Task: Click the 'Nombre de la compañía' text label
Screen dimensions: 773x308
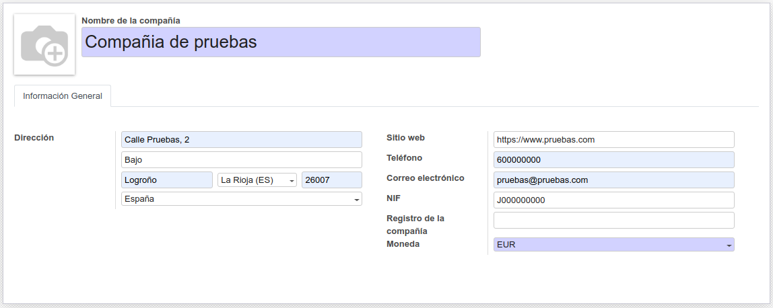Action: tap(131, 21)
